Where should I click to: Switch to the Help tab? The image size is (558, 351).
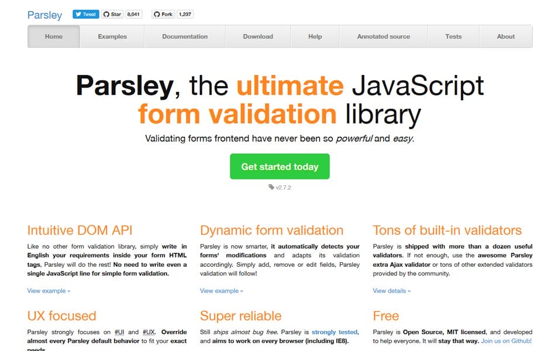click(315, 36)
